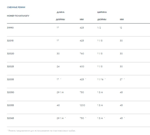Click the ДЛИНА column header
150x135 pixels.
pos(61,12)
